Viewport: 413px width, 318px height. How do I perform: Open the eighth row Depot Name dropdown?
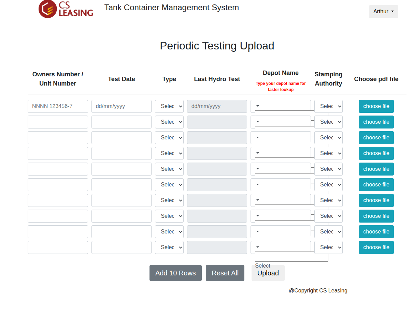(281, 216)
